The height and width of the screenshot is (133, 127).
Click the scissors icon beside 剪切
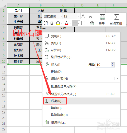(x=47, y=43)
